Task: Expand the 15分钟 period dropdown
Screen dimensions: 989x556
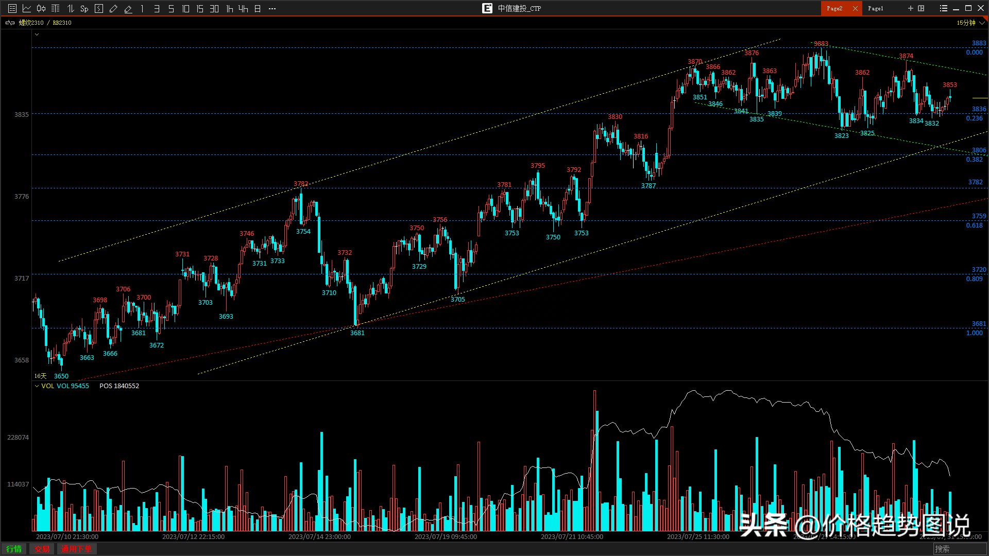Action: click(982, 23)
